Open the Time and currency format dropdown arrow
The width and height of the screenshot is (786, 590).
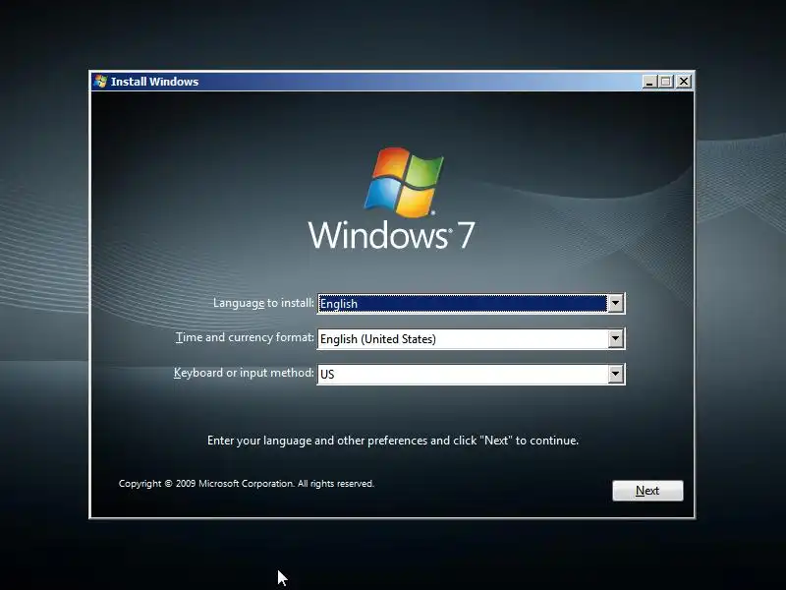(x=616, y=338)
